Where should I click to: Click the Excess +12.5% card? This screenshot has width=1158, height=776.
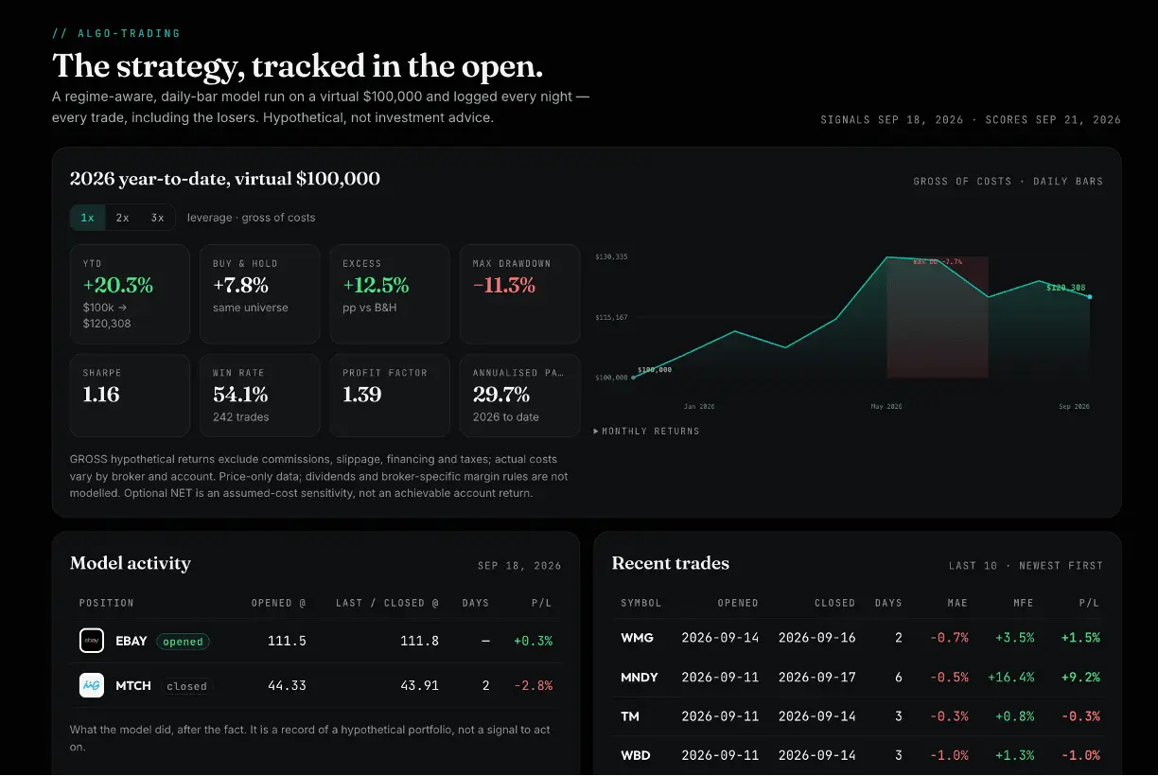390,294
